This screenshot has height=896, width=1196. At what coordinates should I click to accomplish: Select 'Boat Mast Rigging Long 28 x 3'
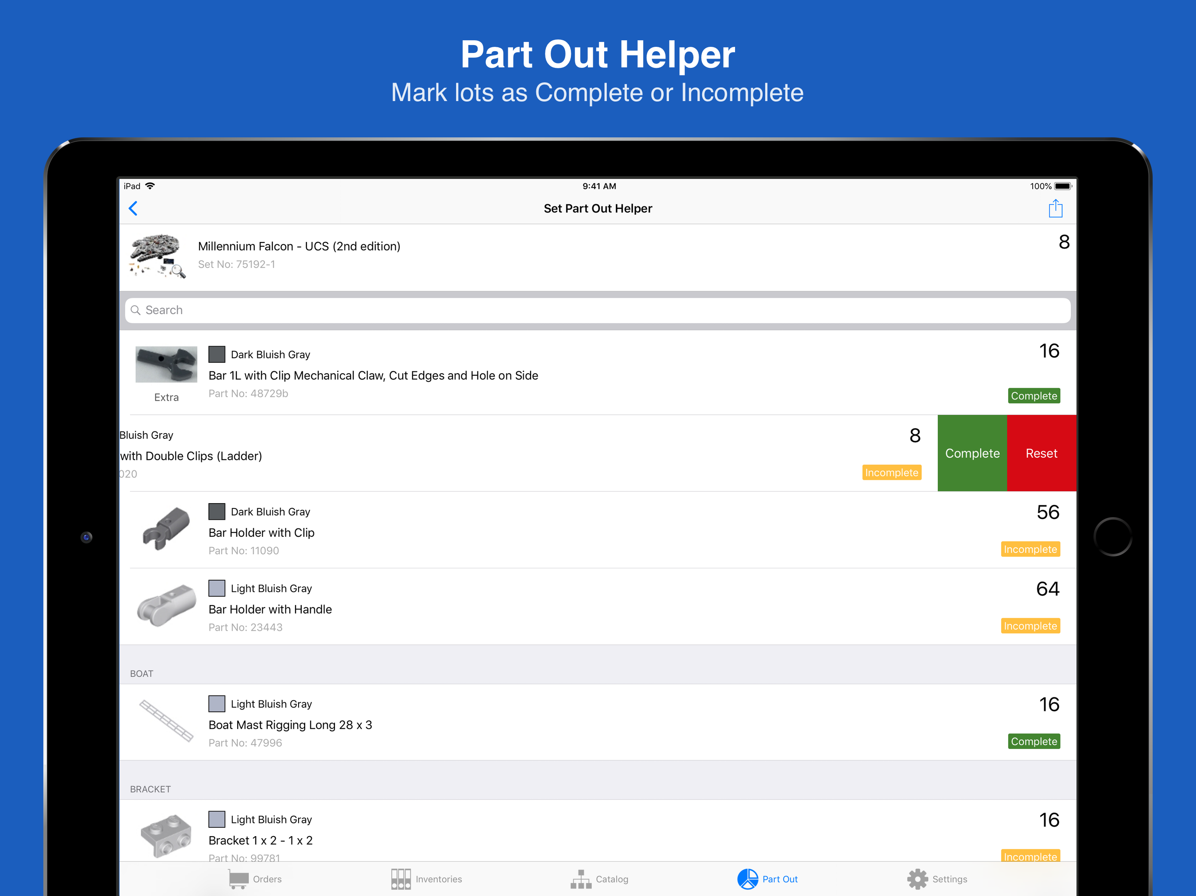[290, 725]
